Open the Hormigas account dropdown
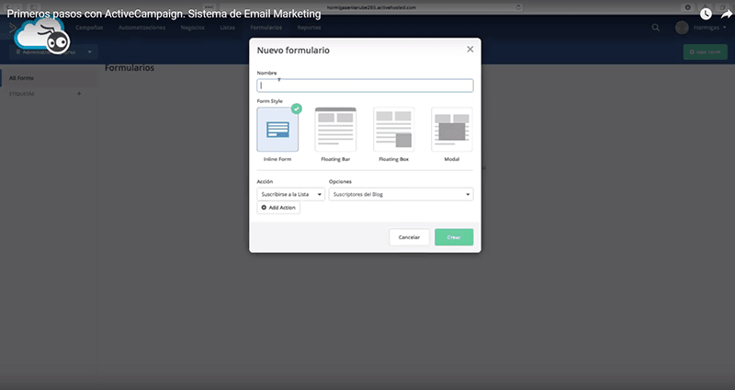The width and height of the screenshot is (735, 390). pos(710,28)
